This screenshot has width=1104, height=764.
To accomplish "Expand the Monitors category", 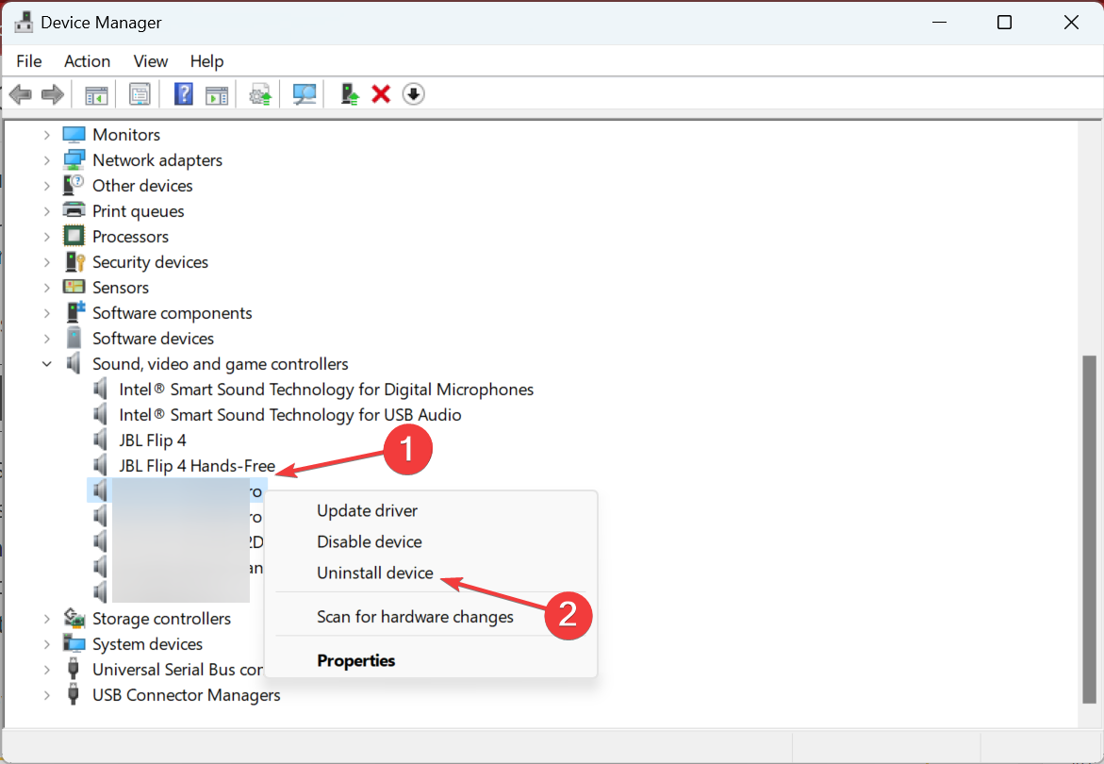I will click(46, 135).
